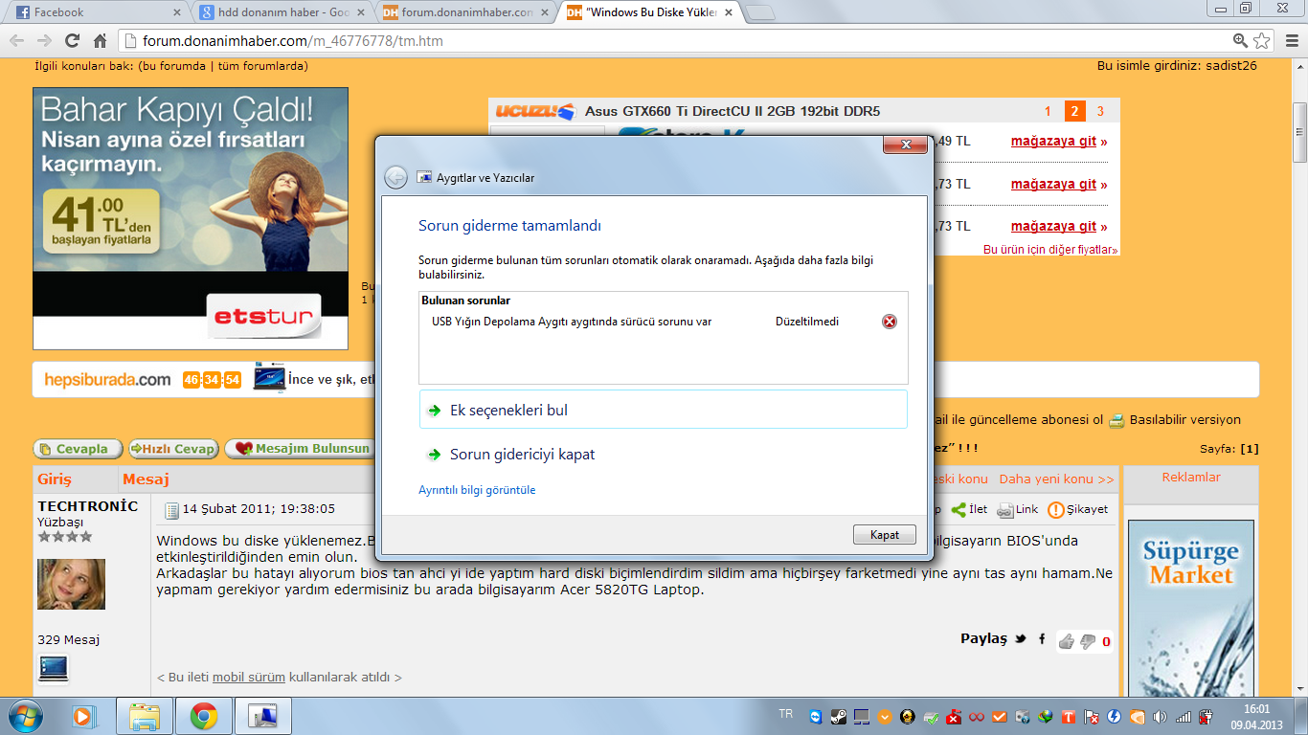Image resolution: width=1308 pixels, height=735 pixels.
Task: Share post via the Twitter icon
Action: point(1021,639)
